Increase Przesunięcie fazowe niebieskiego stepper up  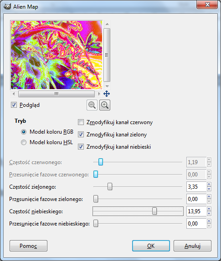click(x=209, y=221)
